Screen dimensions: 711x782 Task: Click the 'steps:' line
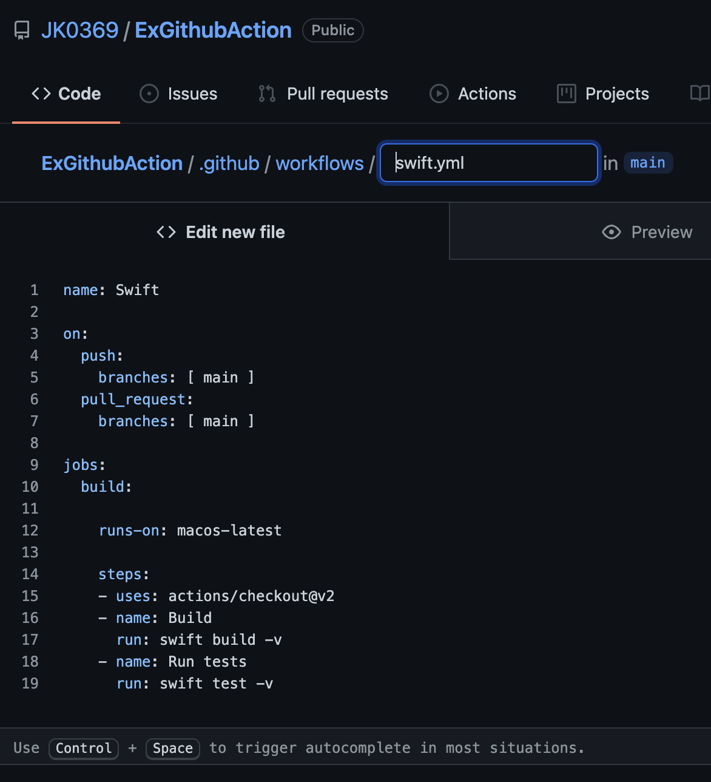coord(124,574)
